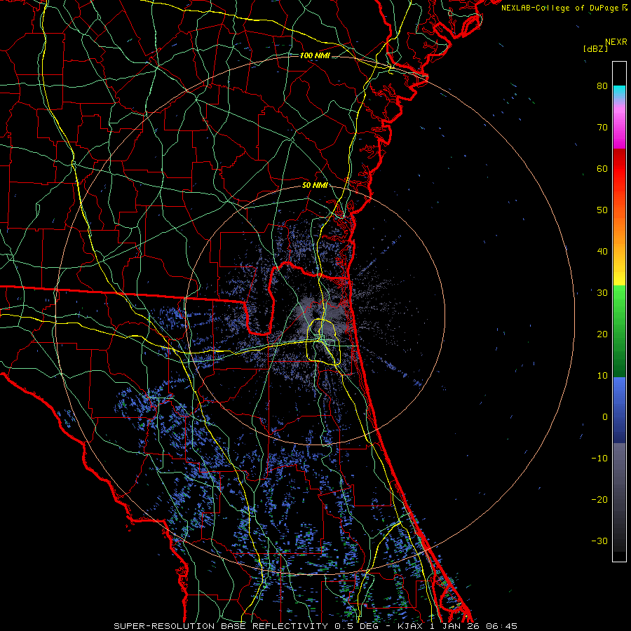
Task: Click the KJAX station identifier in caption
Action: click(410, 626)
